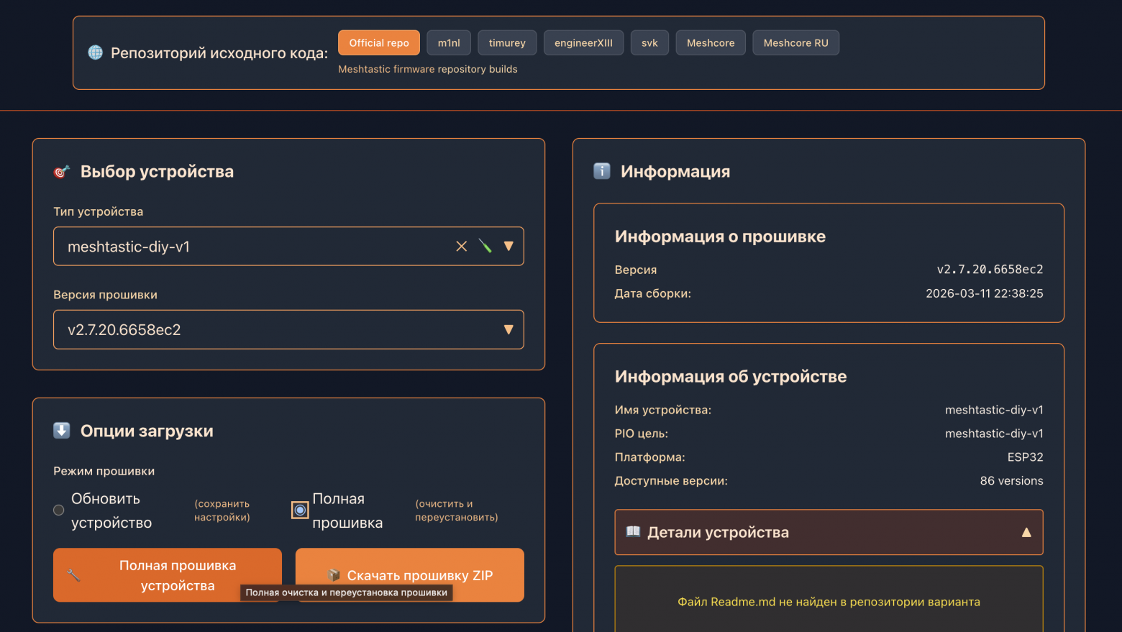This screenshot has width=1122, height=632.
Task: Clear the selected device type with X
Action: [462, 247]
